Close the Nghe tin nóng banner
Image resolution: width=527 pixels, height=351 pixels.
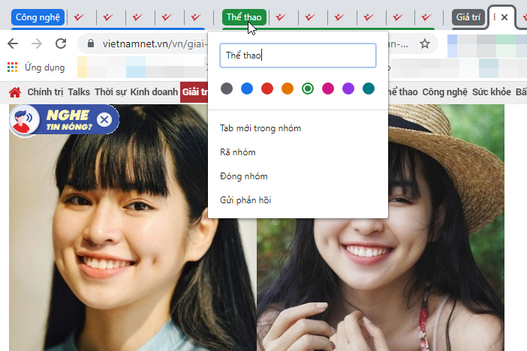pos(104,119)
